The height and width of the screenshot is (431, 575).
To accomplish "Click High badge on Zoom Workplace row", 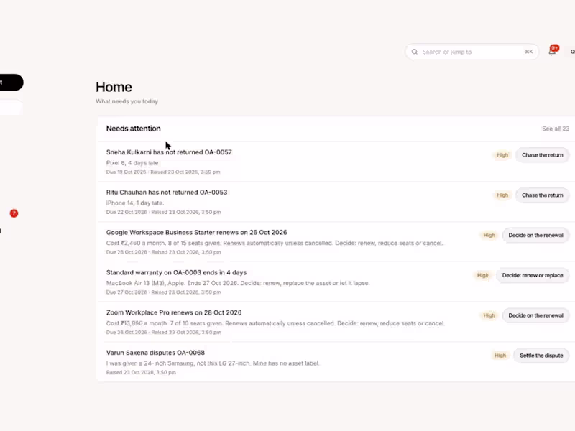I will tap(489, 315).
